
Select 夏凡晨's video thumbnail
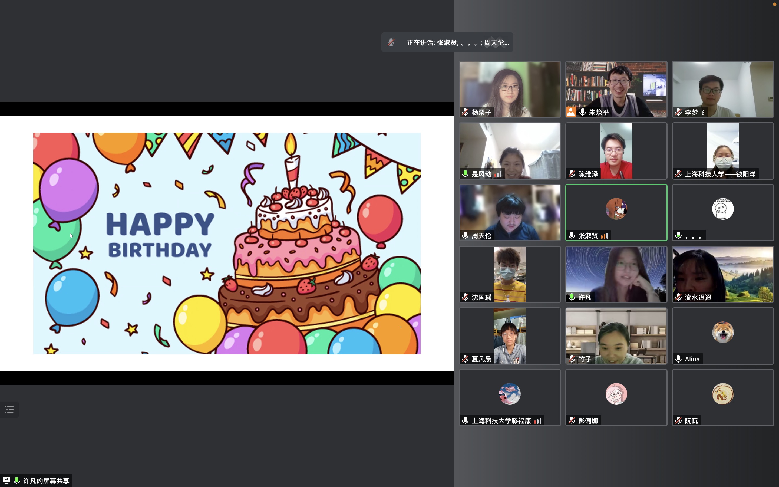point(510,336)
